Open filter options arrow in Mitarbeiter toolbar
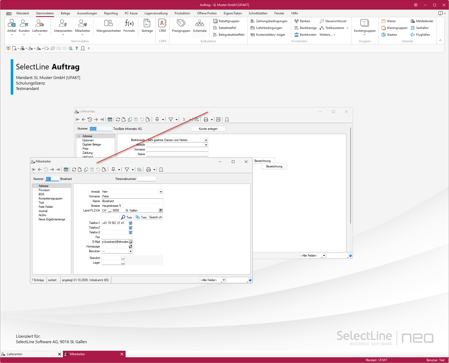Viewport: 449px width, 363px height. pos(133,170)
